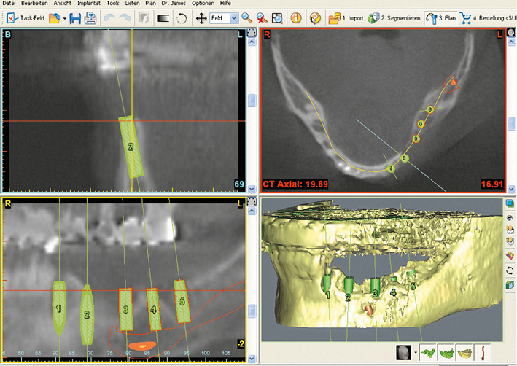Open the Optionen menu

tap(203, 4)
